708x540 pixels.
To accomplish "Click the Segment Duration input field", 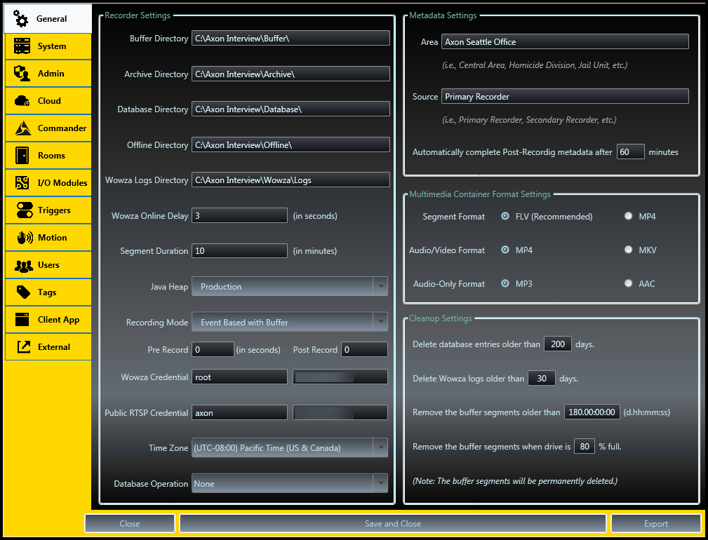I will point(239,251).
